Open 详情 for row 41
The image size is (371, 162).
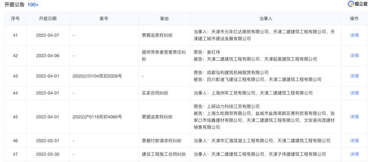tap(354, 35)
